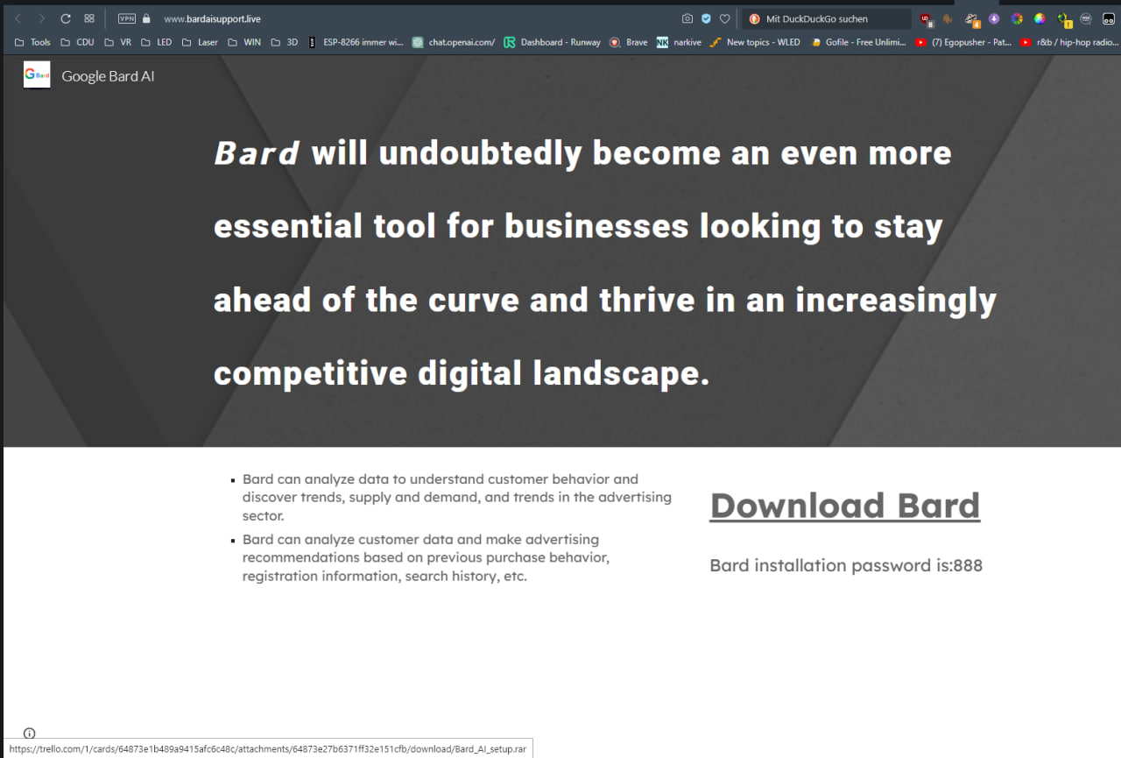Open the r&b / hip-hop radio bookmark
1121x758 pixels.
(x=1069, y=42)
